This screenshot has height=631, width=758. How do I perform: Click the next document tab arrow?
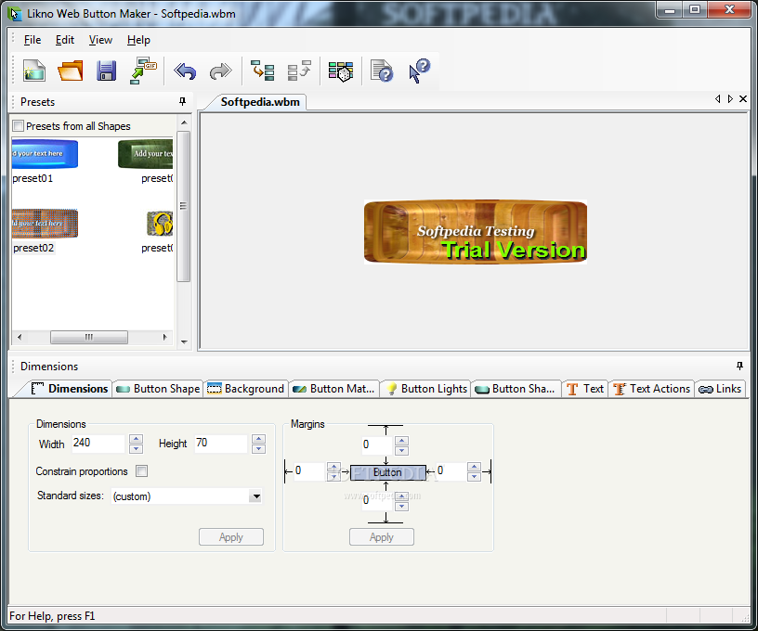pyautogui.click(x=730, y=99)
